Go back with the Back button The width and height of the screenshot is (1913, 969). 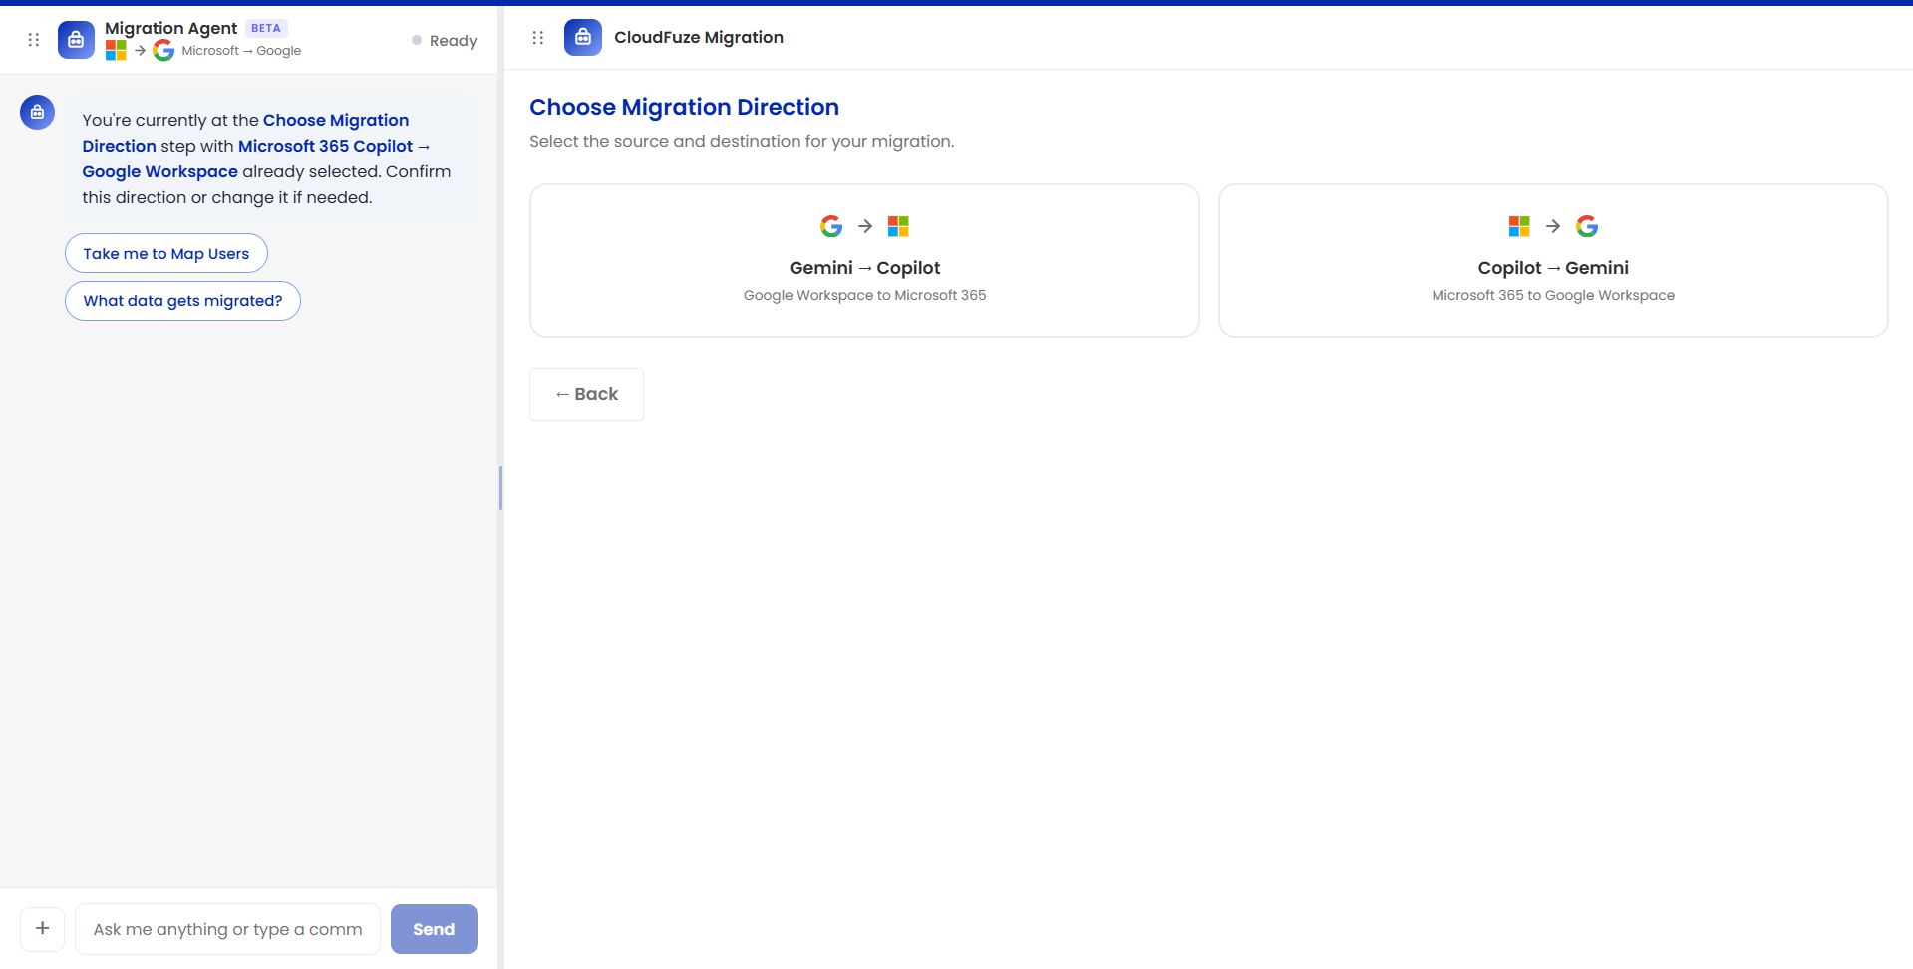click(x=586, y=394)
